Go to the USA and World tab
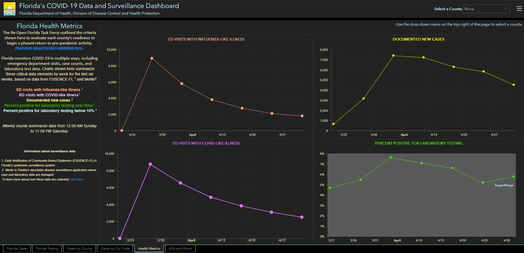 [x=180, y=249]
